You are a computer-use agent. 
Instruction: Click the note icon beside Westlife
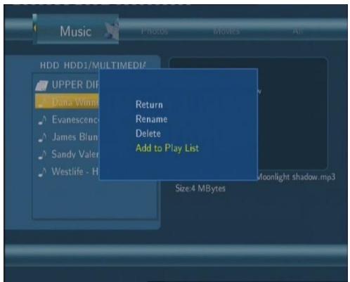coord(42,172)
